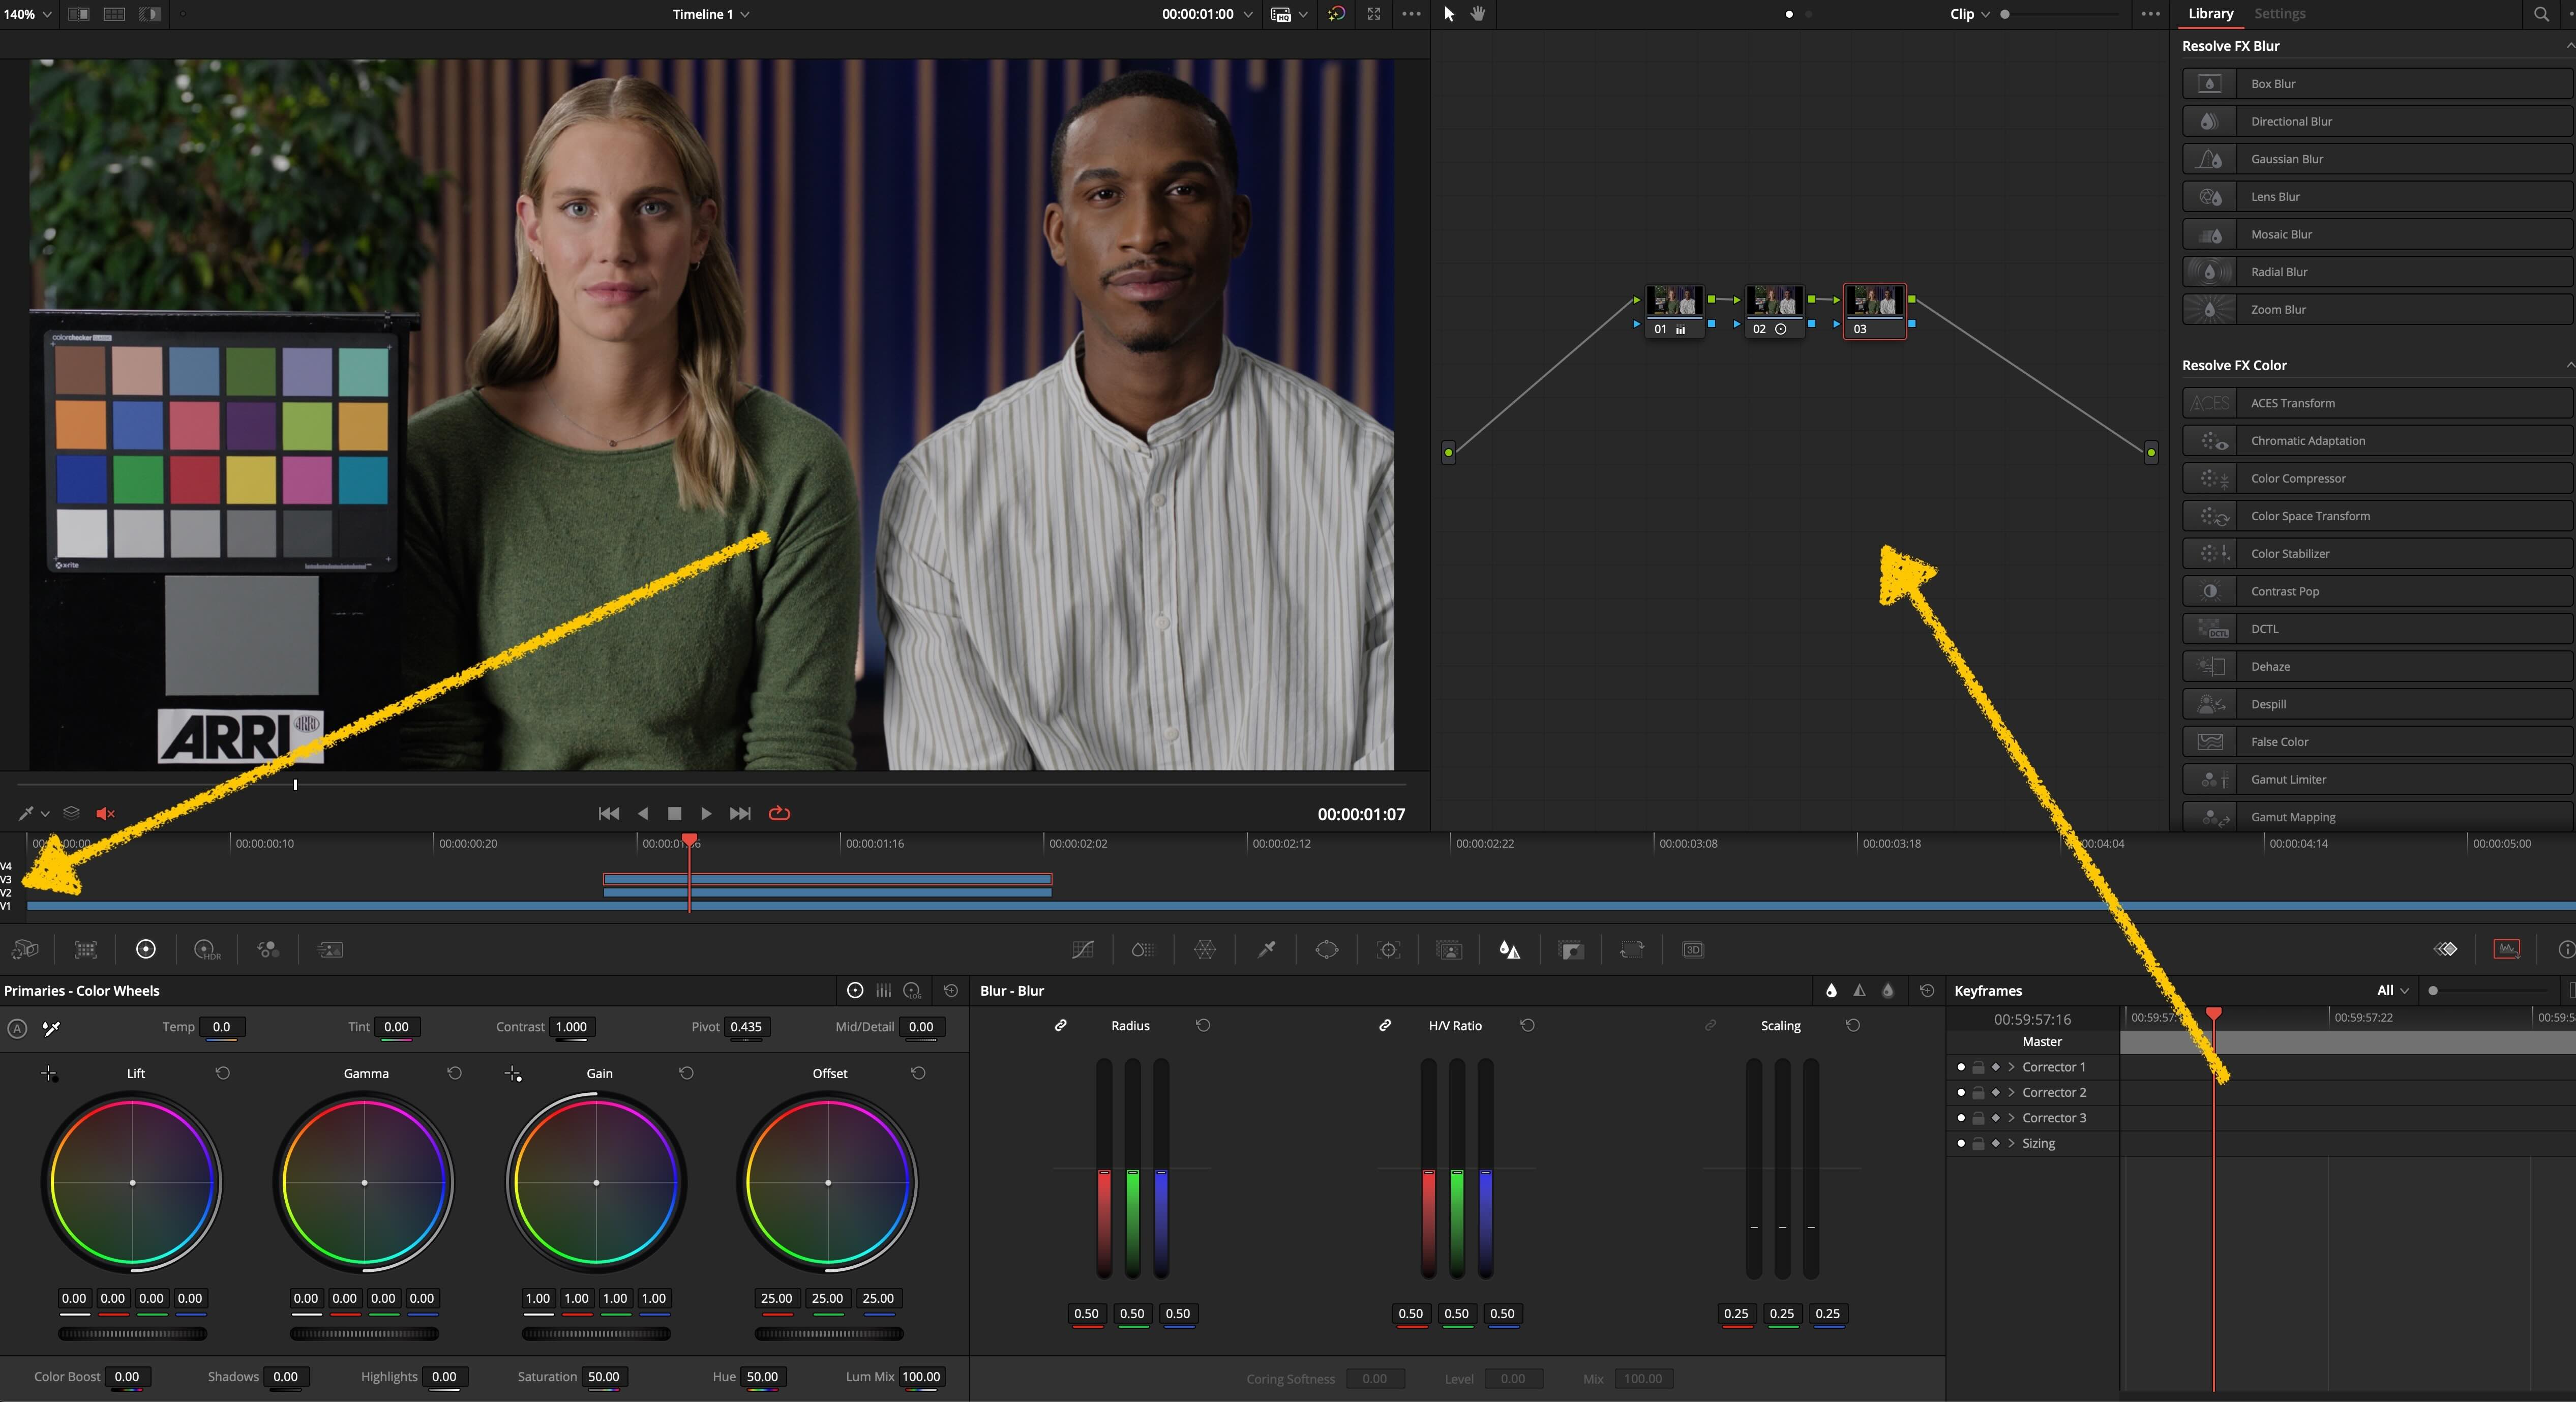The image size is (2576, 1402).
Task: Open the RGB Mixer palette icon
Action: pyautogui.click(x=268, y=949)
